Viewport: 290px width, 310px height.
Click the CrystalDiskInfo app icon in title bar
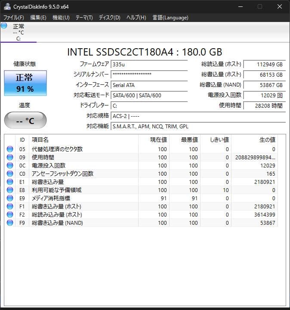7,6
